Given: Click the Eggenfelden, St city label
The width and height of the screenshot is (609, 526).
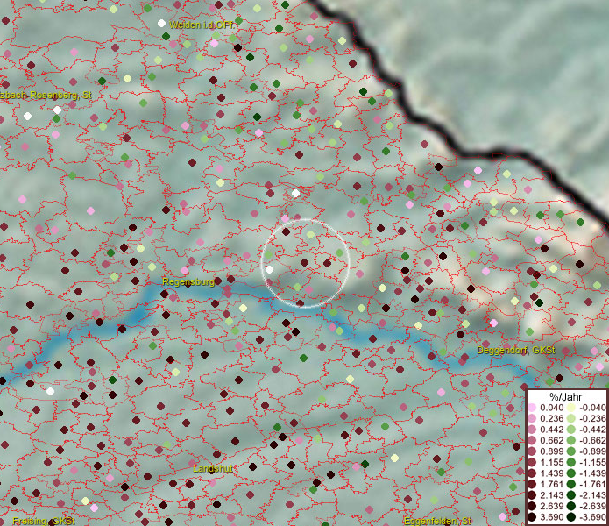Looking at the screenshot, I should tap(437, 521).
